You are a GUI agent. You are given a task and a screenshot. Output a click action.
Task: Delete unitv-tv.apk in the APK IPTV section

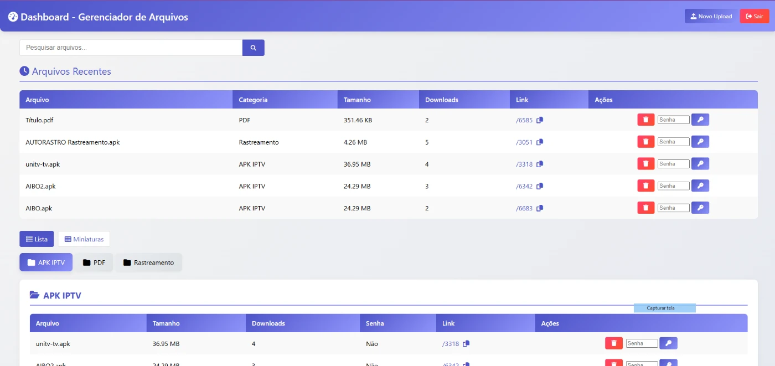click(613, 343)
